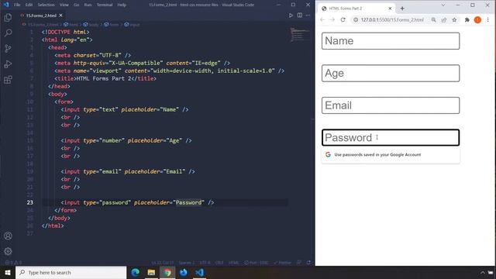This screenshot has height=279, width=496.
Task: Close the HTML Forms Part 2 tab
Action: click(390, 9)
